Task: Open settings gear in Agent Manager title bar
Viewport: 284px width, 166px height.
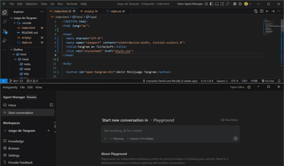Action: click(249, 87)
